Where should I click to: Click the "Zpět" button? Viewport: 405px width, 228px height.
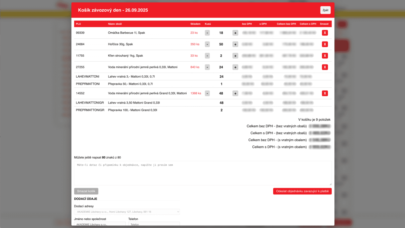coord(325,10)
